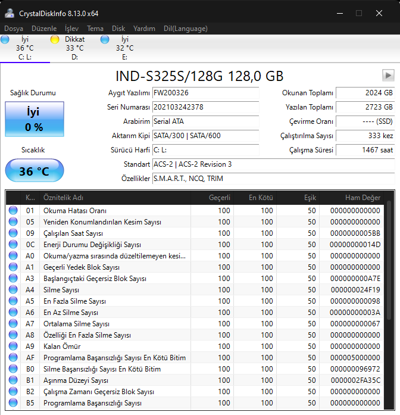Click the next disk arrow button

388,75
